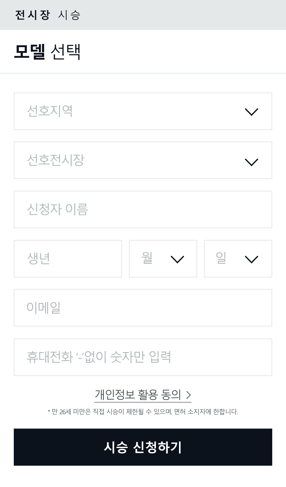Switch to the 전시장 tab
The image size is (286, 487).
[32, 15]
